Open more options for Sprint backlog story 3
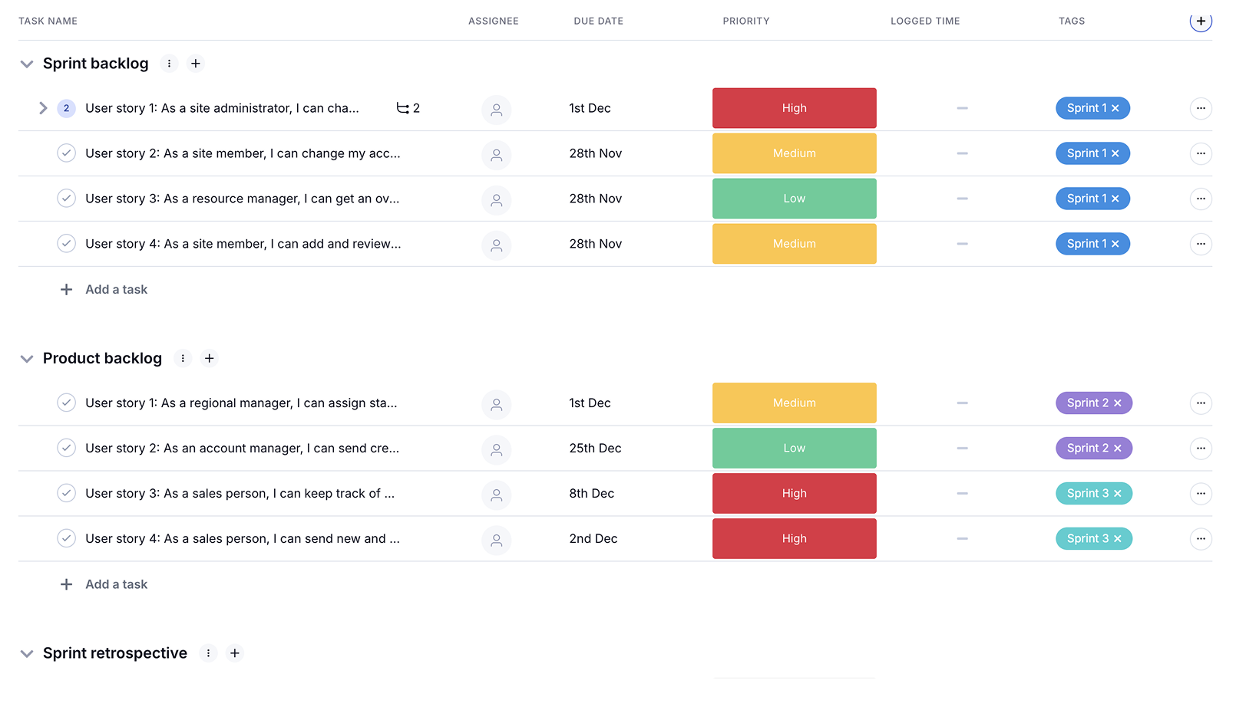The image size is (1236, 710). (1201, 199)
